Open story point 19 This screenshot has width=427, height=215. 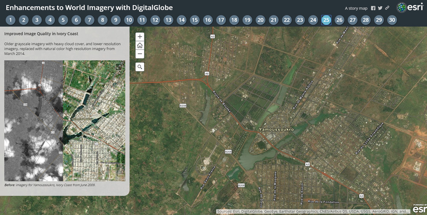(x=247, y=20)
